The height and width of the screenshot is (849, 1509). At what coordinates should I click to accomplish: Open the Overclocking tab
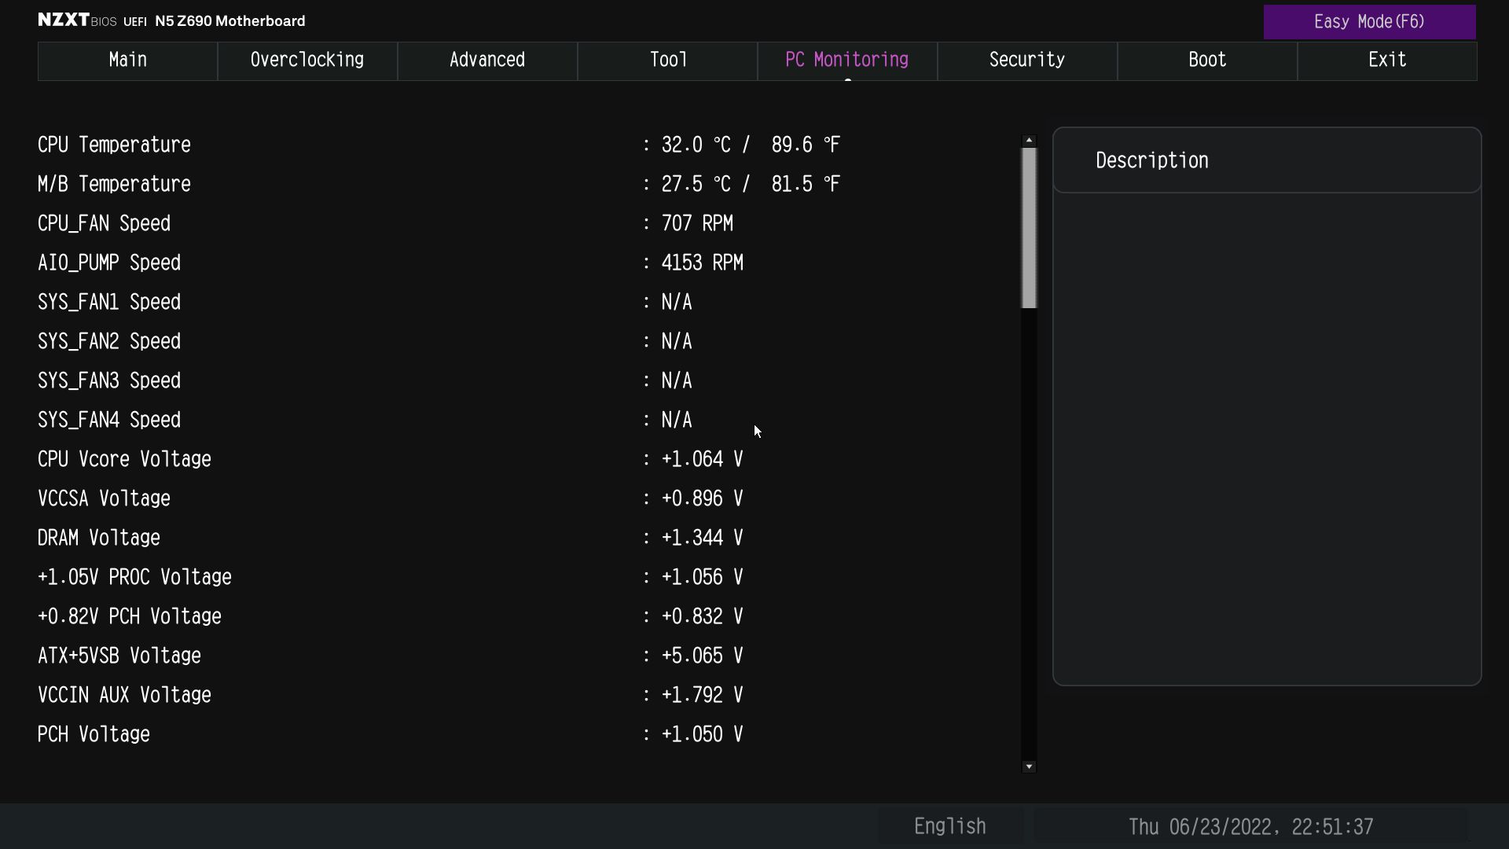pos(307,61)
